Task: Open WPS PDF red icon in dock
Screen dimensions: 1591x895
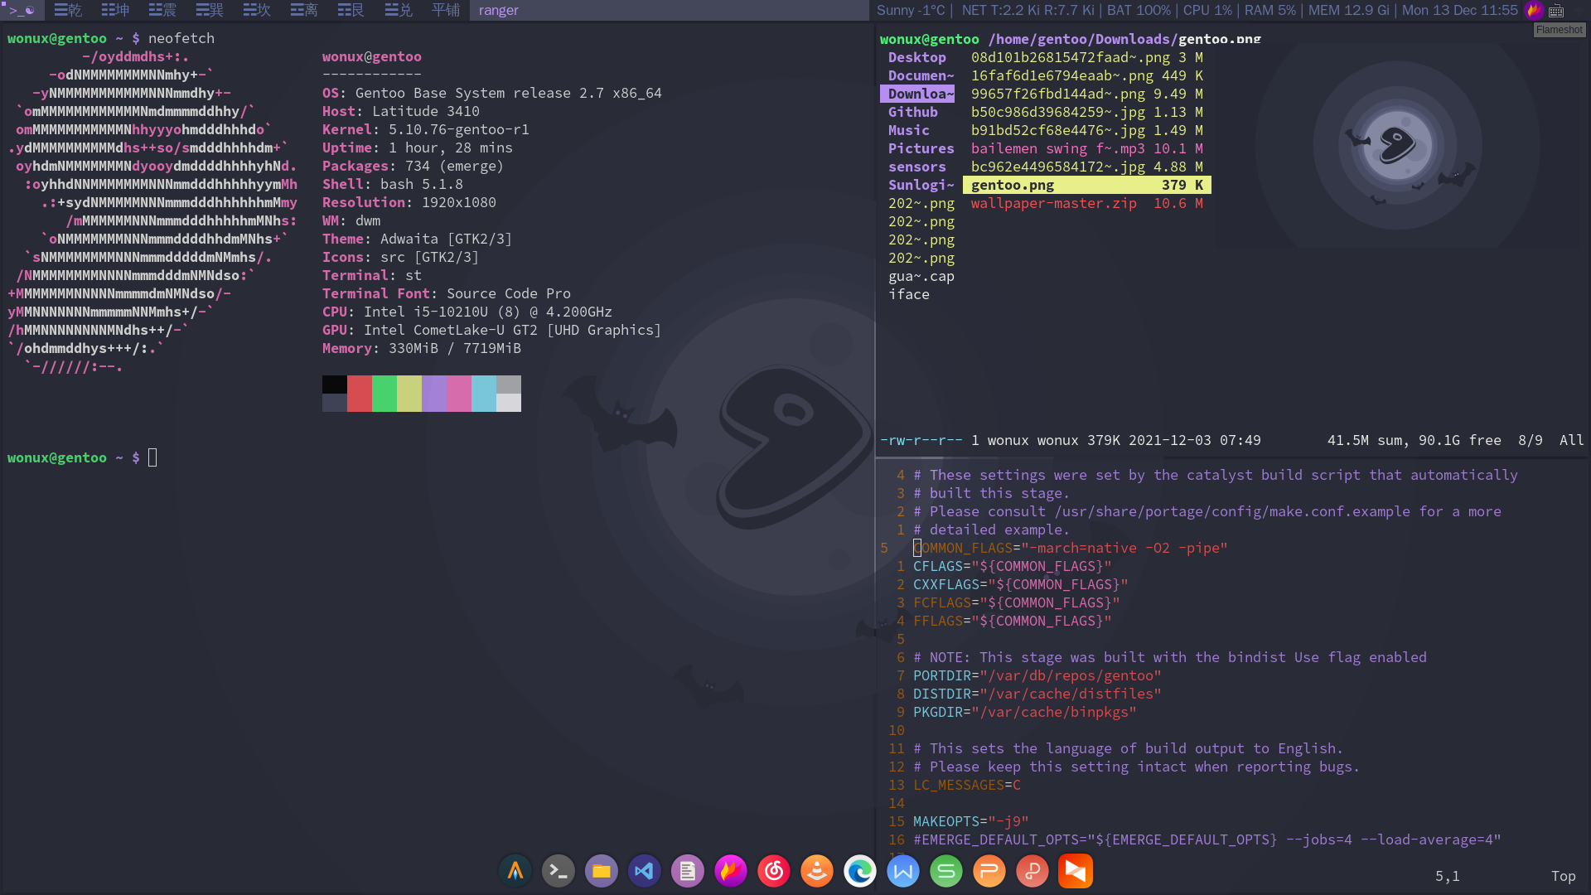Action: 1032,871
